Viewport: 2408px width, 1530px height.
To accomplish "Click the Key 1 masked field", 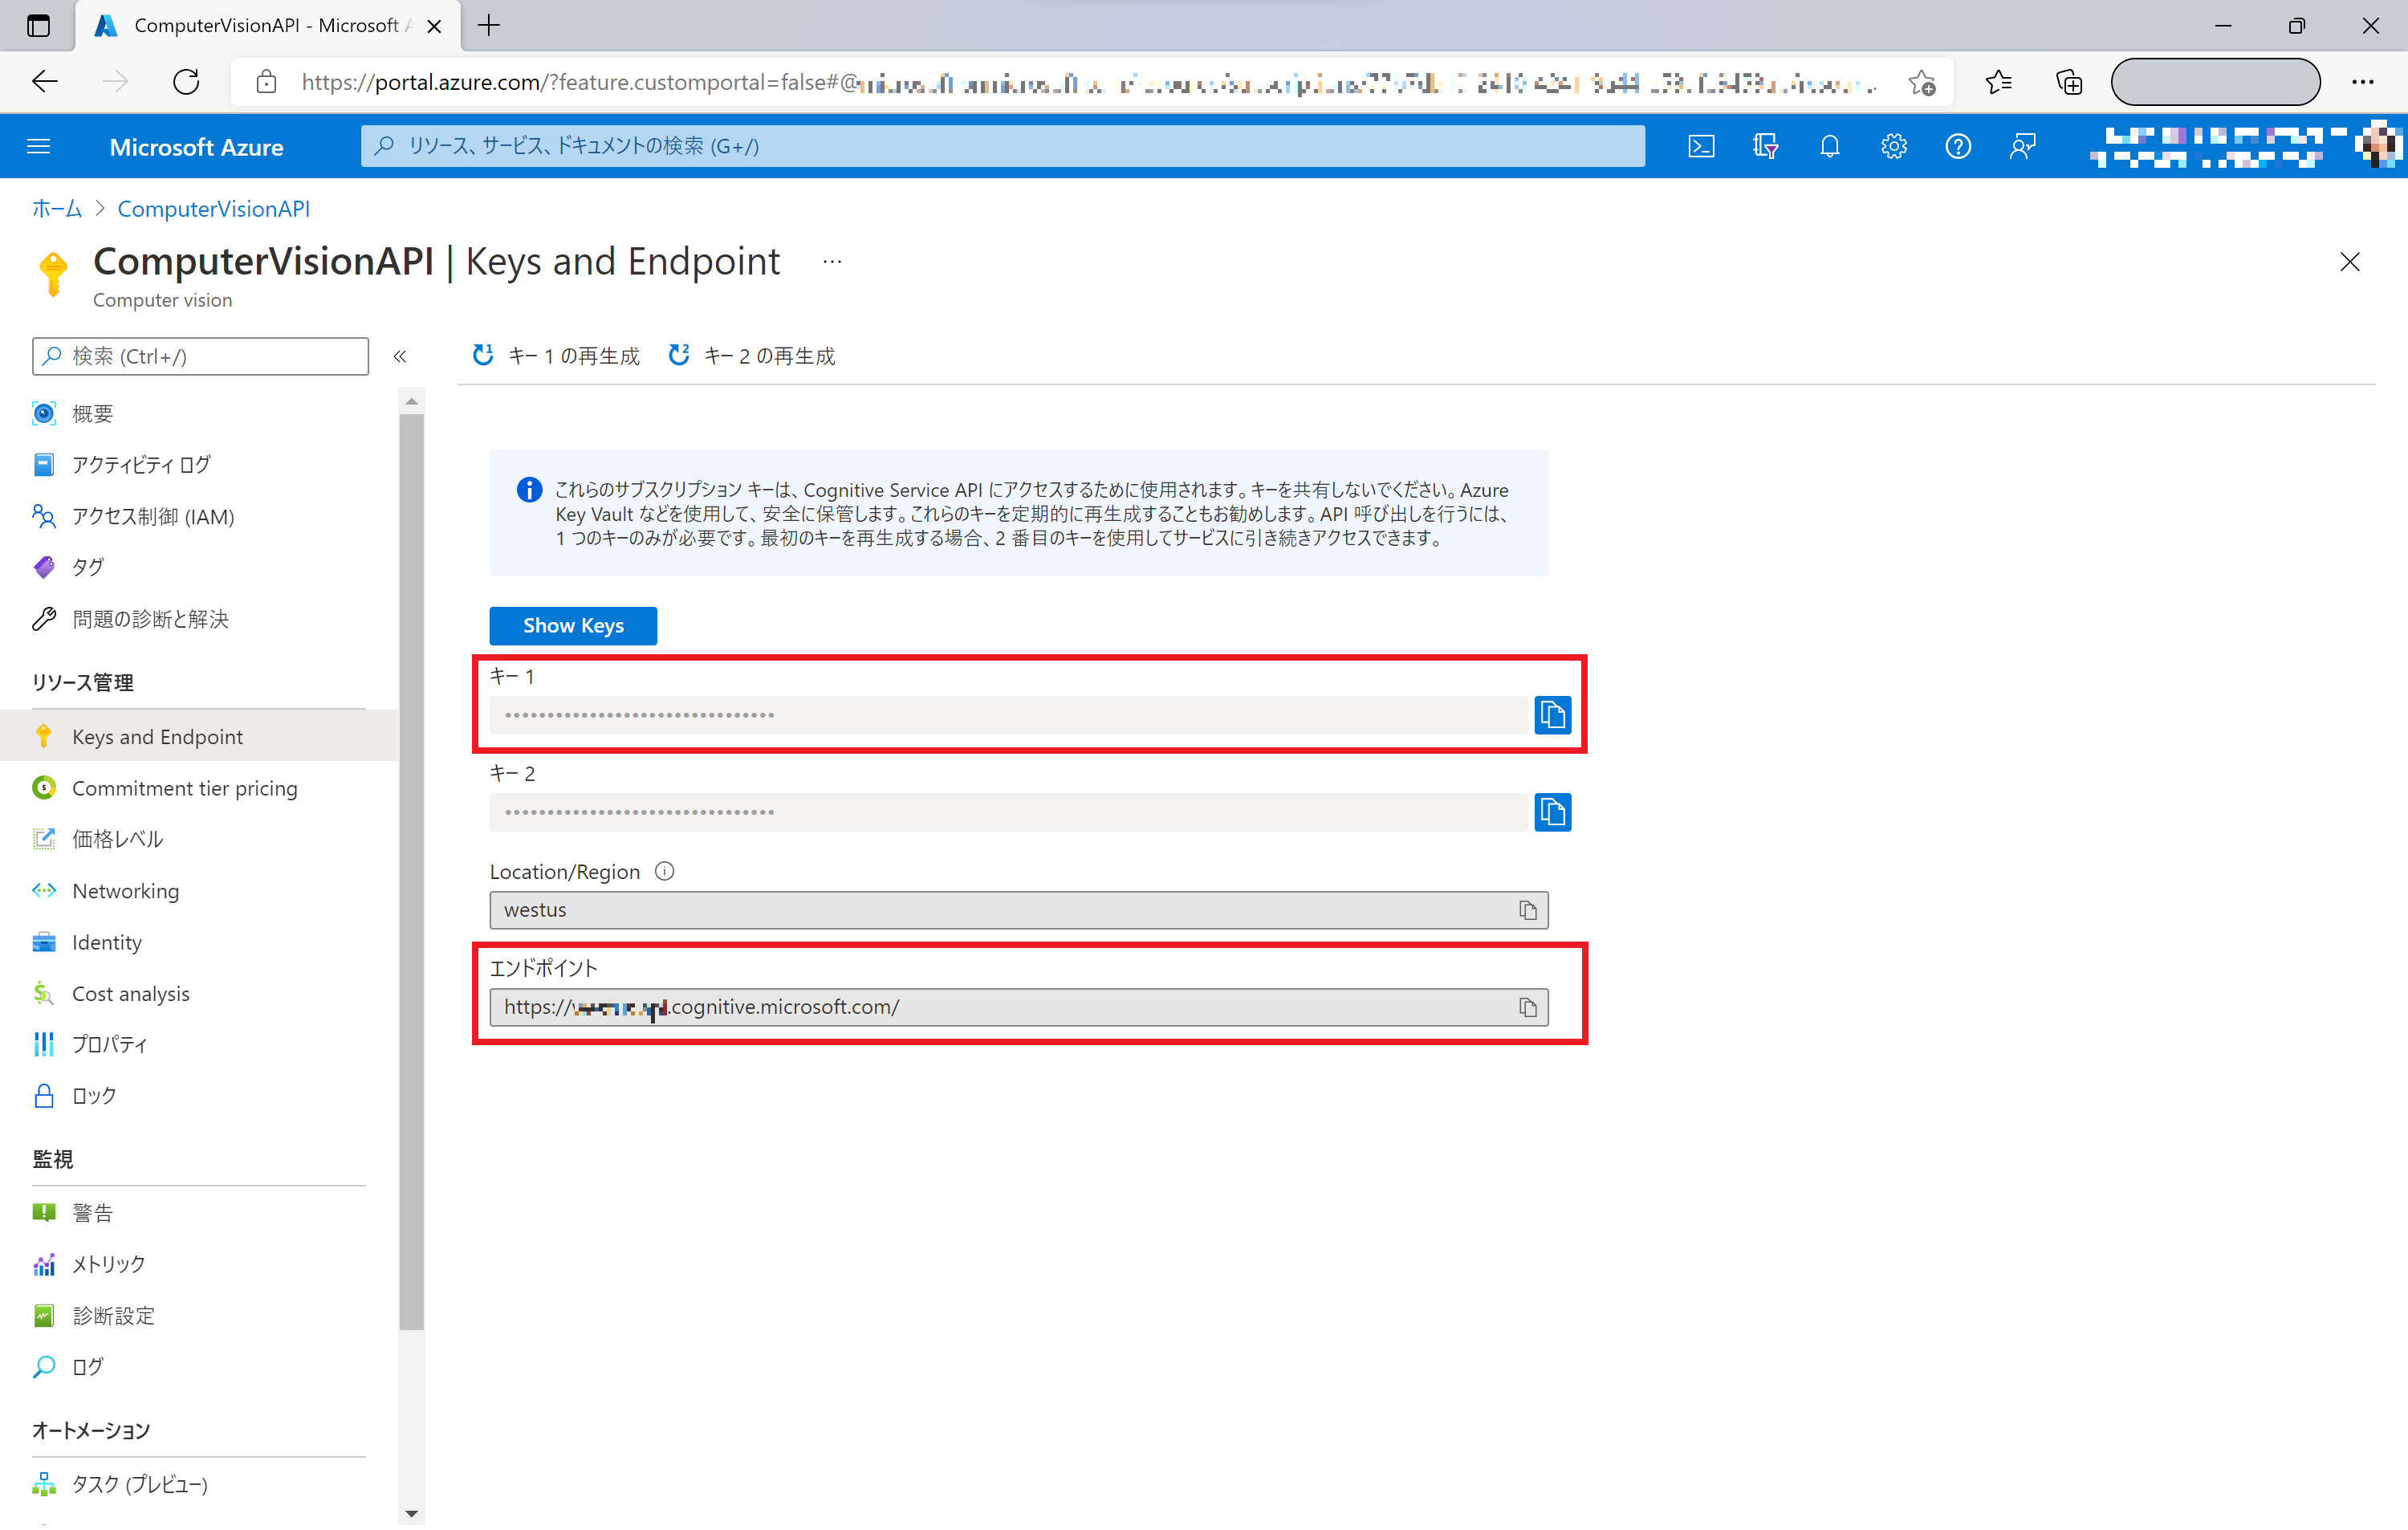I will [x=1008, y=715].
